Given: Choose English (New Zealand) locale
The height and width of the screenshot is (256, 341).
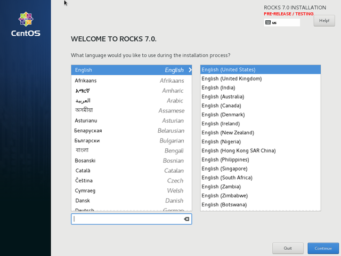Looking at the screenshot, I should [x=261, y=133].
